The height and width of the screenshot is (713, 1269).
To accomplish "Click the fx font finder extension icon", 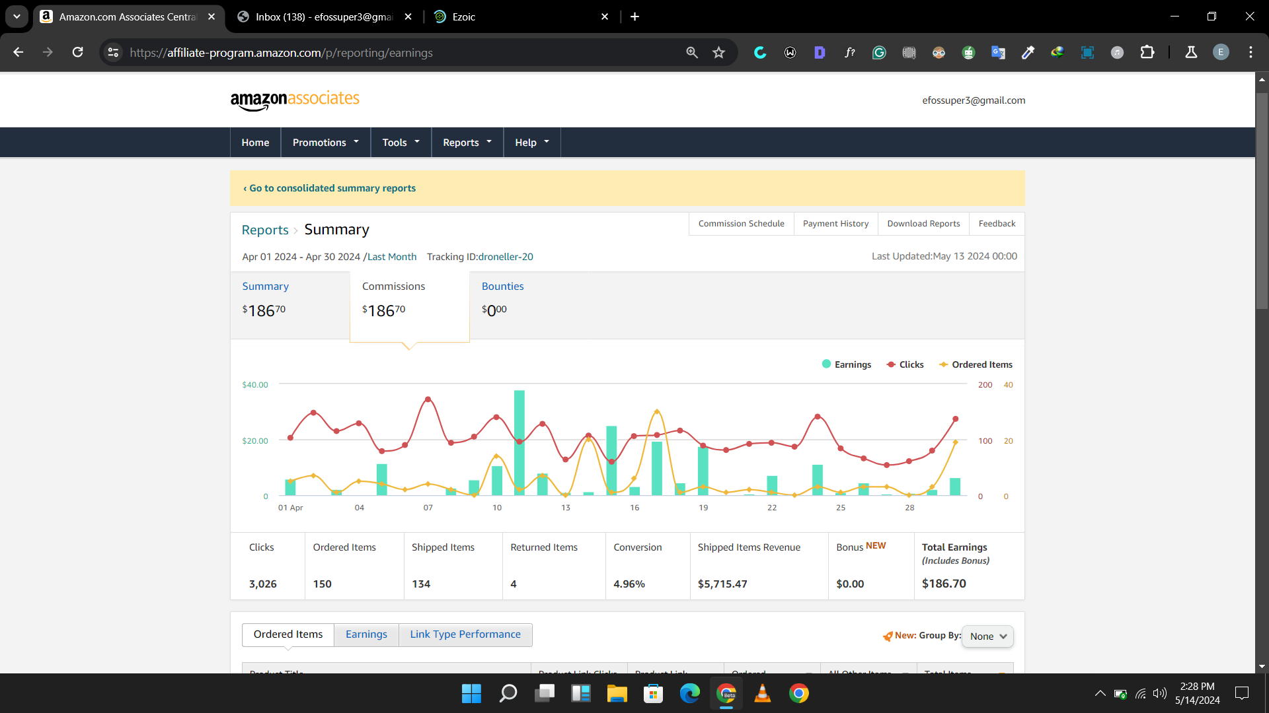I will click(x=849, y=52).
